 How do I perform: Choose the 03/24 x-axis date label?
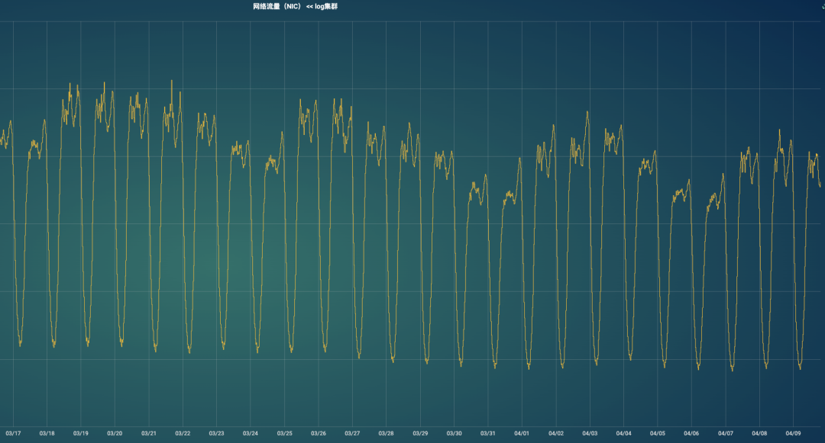click(251, 434)
